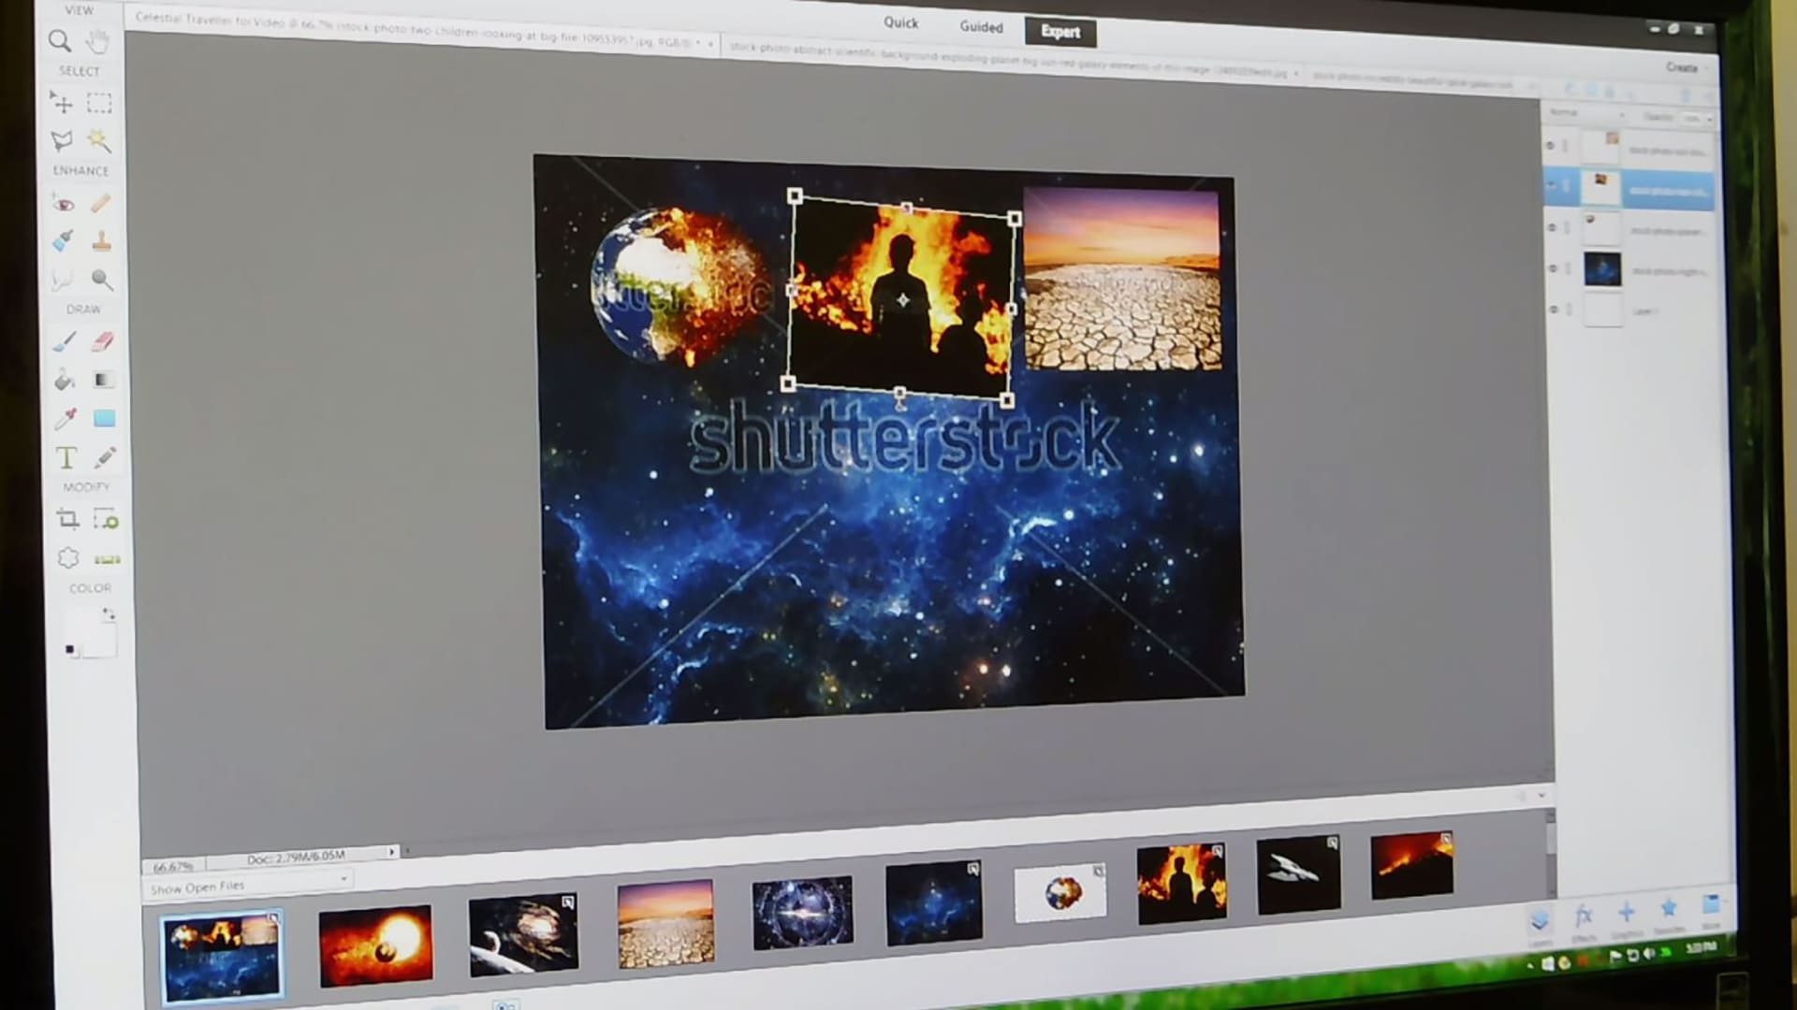Image resolution: width=1797 pixels, height=1010 pixels.
Task: Toggle visibility of the blue galaxy layer
Action: [1554, 269]
